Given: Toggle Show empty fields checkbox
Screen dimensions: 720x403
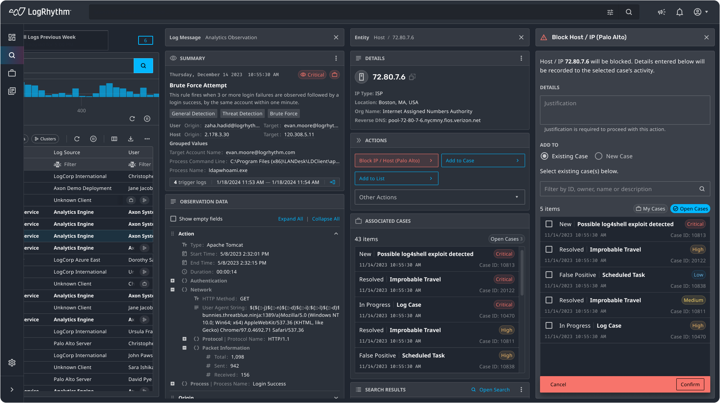Looking at the screenshot, I should tap(173, 219).
